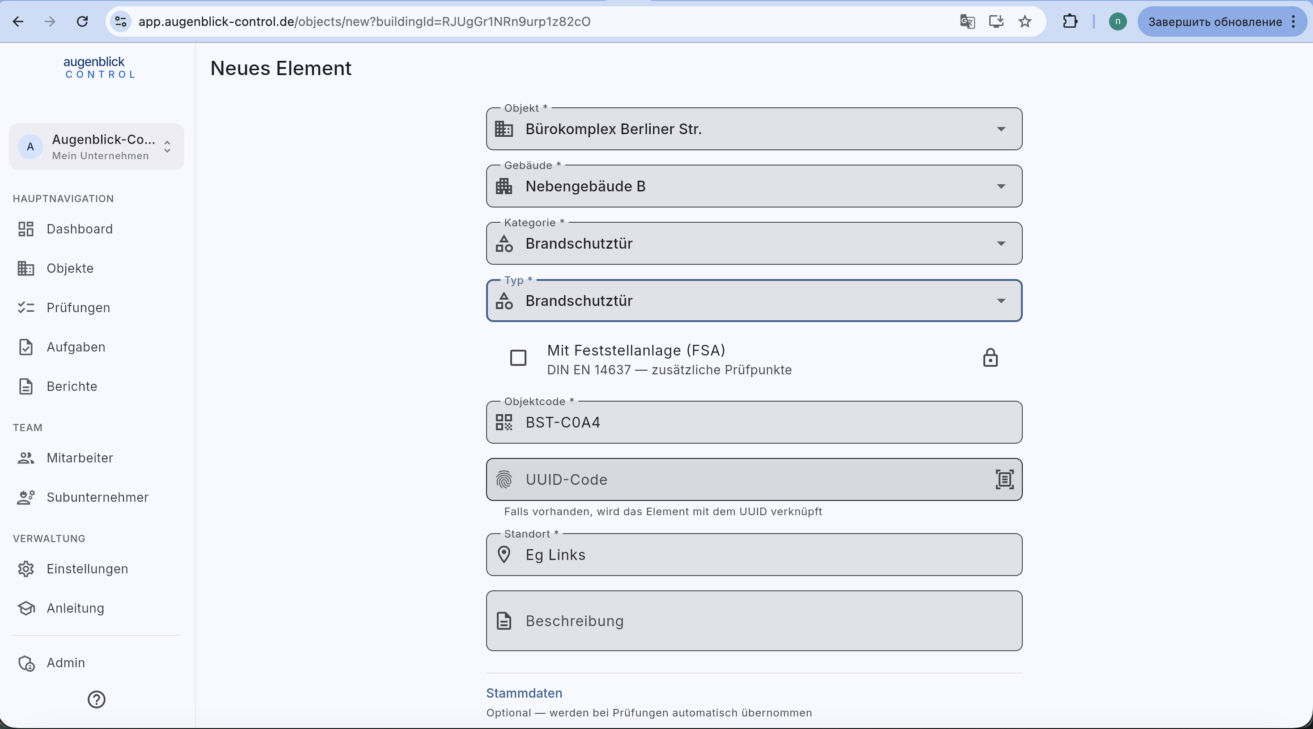
Task: Open the browser extensions puzzle icon
Action: click(x=1070, y=21)
